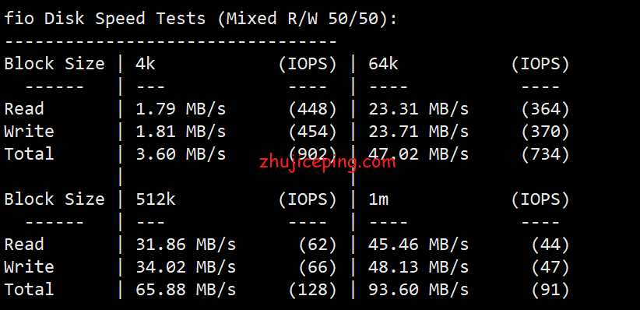Click the 45.46 MB/s 1m read value
The width and height of the screenshot is (640, 310).
point(418,245)
